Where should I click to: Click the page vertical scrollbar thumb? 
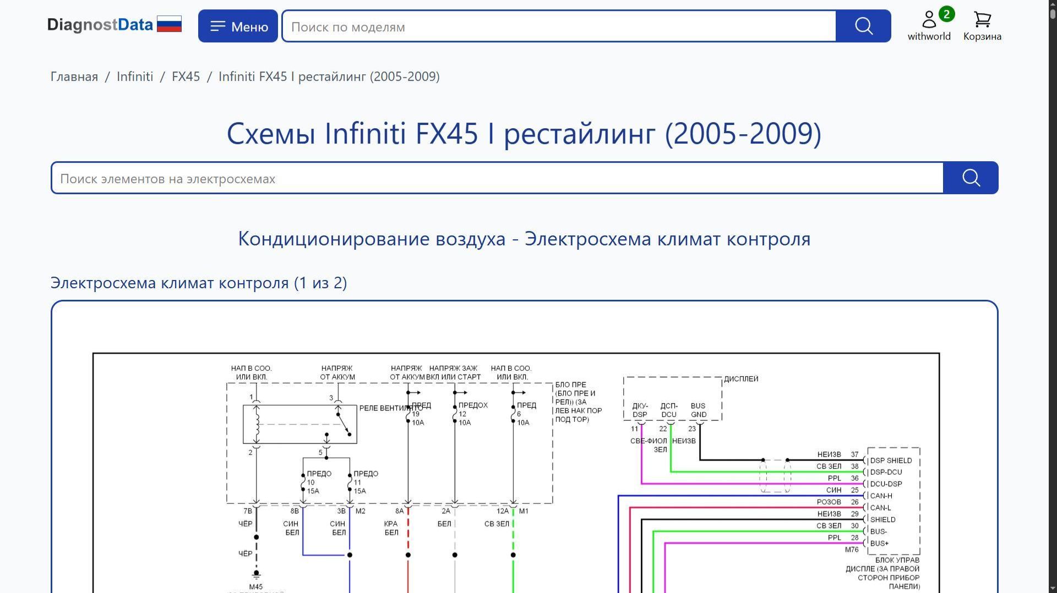click(1053, 14)
